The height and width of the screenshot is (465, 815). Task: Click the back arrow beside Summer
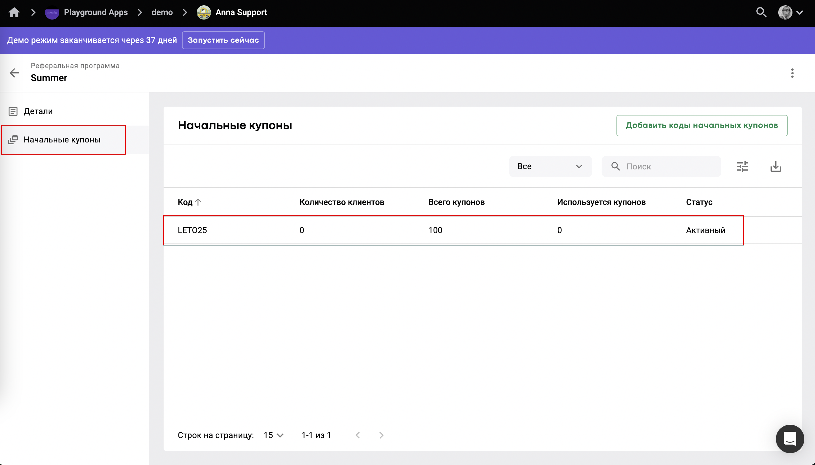click(x=15, y=73)
